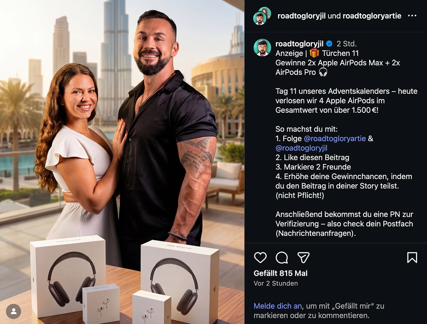Click Vor 2 Stunden timestamp

tap(276, 283)
